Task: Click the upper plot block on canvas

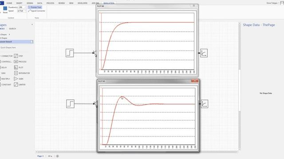Action: click(204, 53)
